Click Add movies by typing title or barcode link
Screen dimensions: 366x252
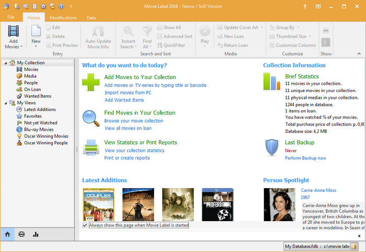155,85
